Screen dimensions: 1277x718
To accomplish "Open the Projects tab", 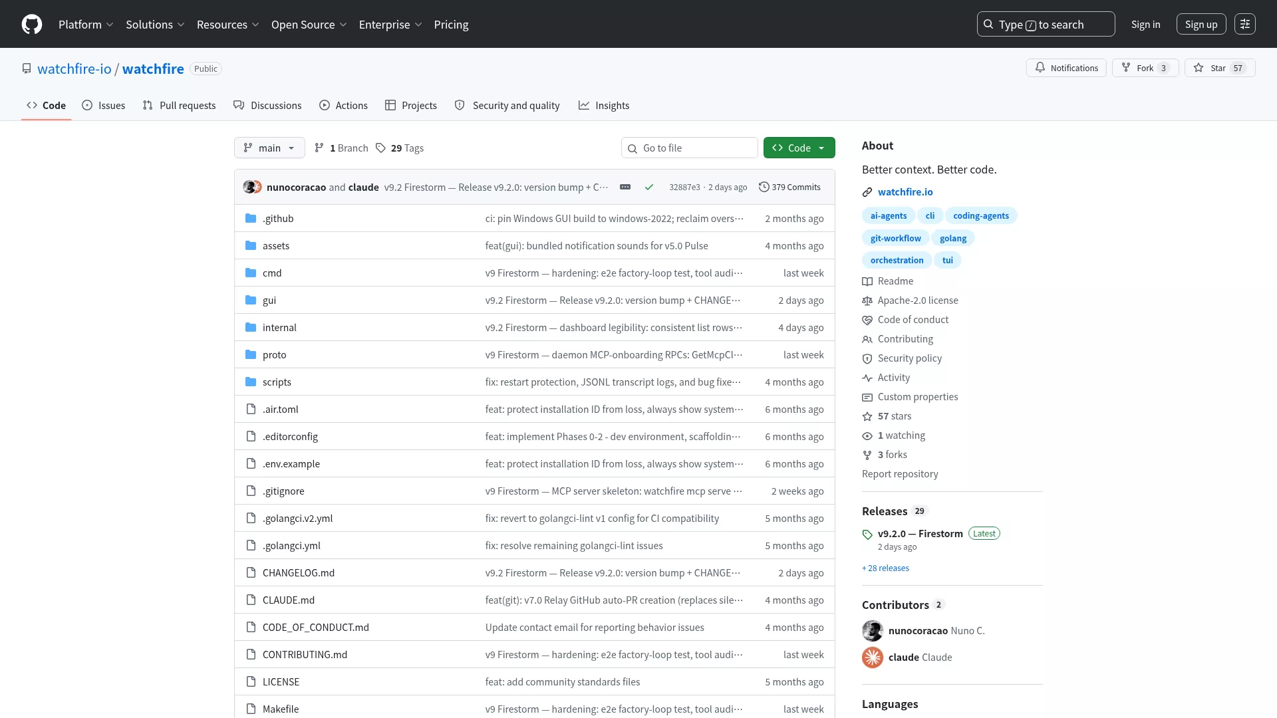I will click(411, 106).
